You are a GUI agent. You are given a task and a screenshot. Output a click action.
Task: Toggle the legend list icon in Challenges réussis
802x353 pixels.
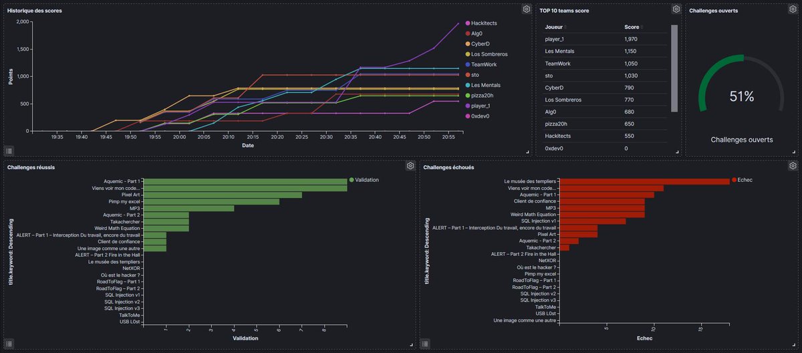point(9,344)
